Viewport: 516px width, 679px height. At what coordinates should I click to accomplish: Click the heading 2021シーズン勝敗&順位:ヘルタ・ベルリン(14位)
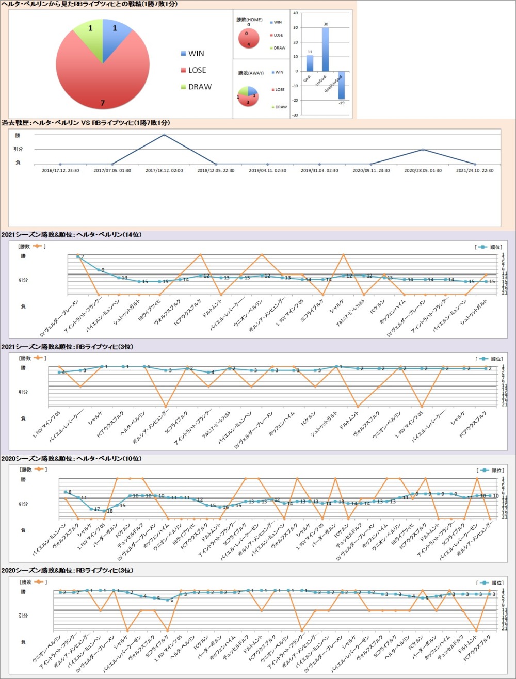pyautogui.click(x=72, y=235)
